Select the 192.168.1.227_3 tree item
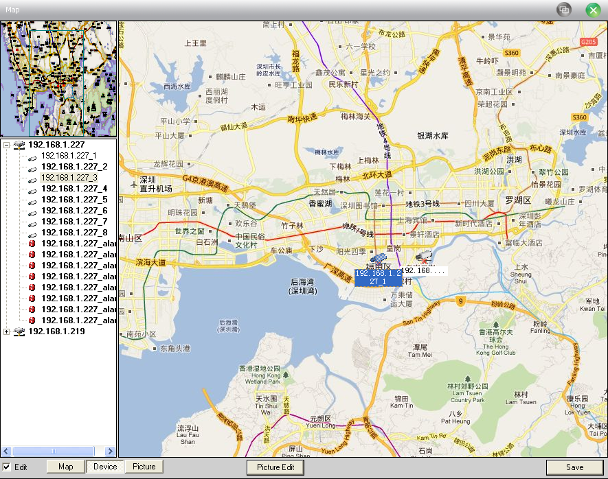This screenshot has height=479, width=608. click(x=69, y=178)
